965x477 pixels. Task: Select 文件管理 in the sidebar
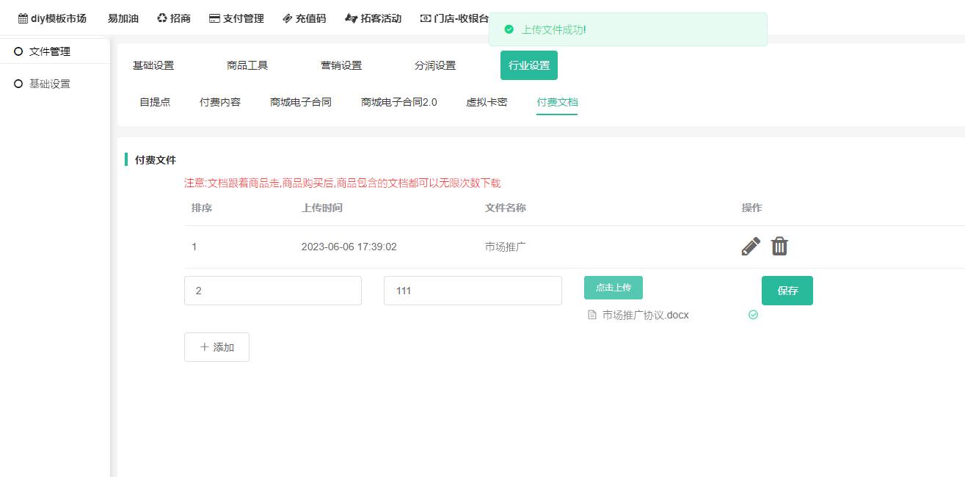coord(49,51)
